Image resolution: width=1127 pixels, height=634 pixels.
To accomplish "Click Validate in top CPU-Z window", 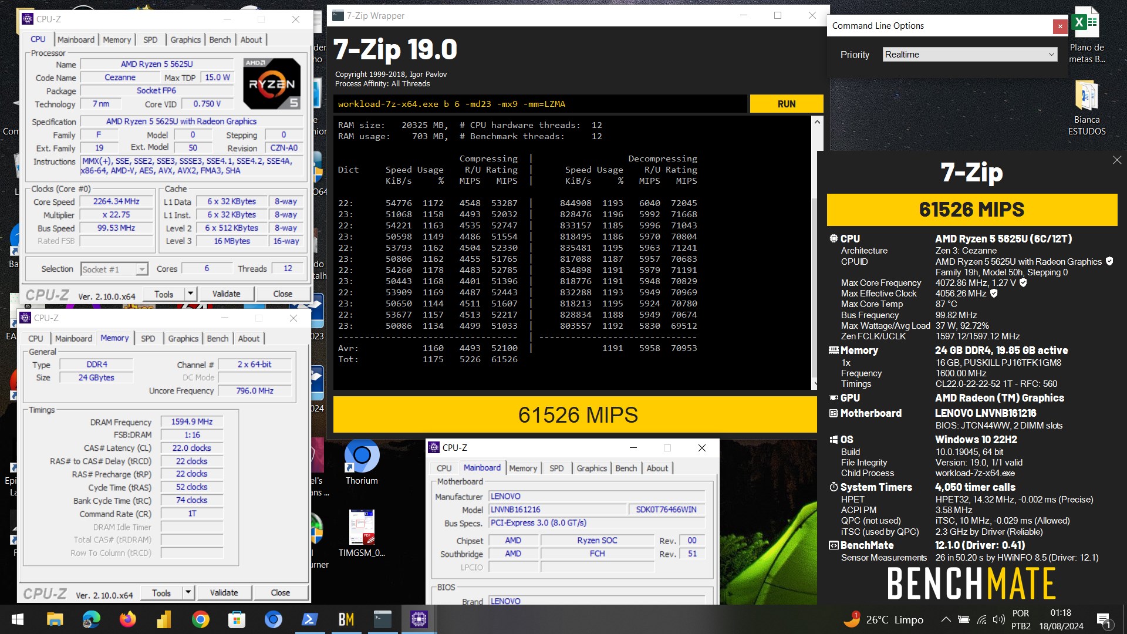I will point(227,294).
